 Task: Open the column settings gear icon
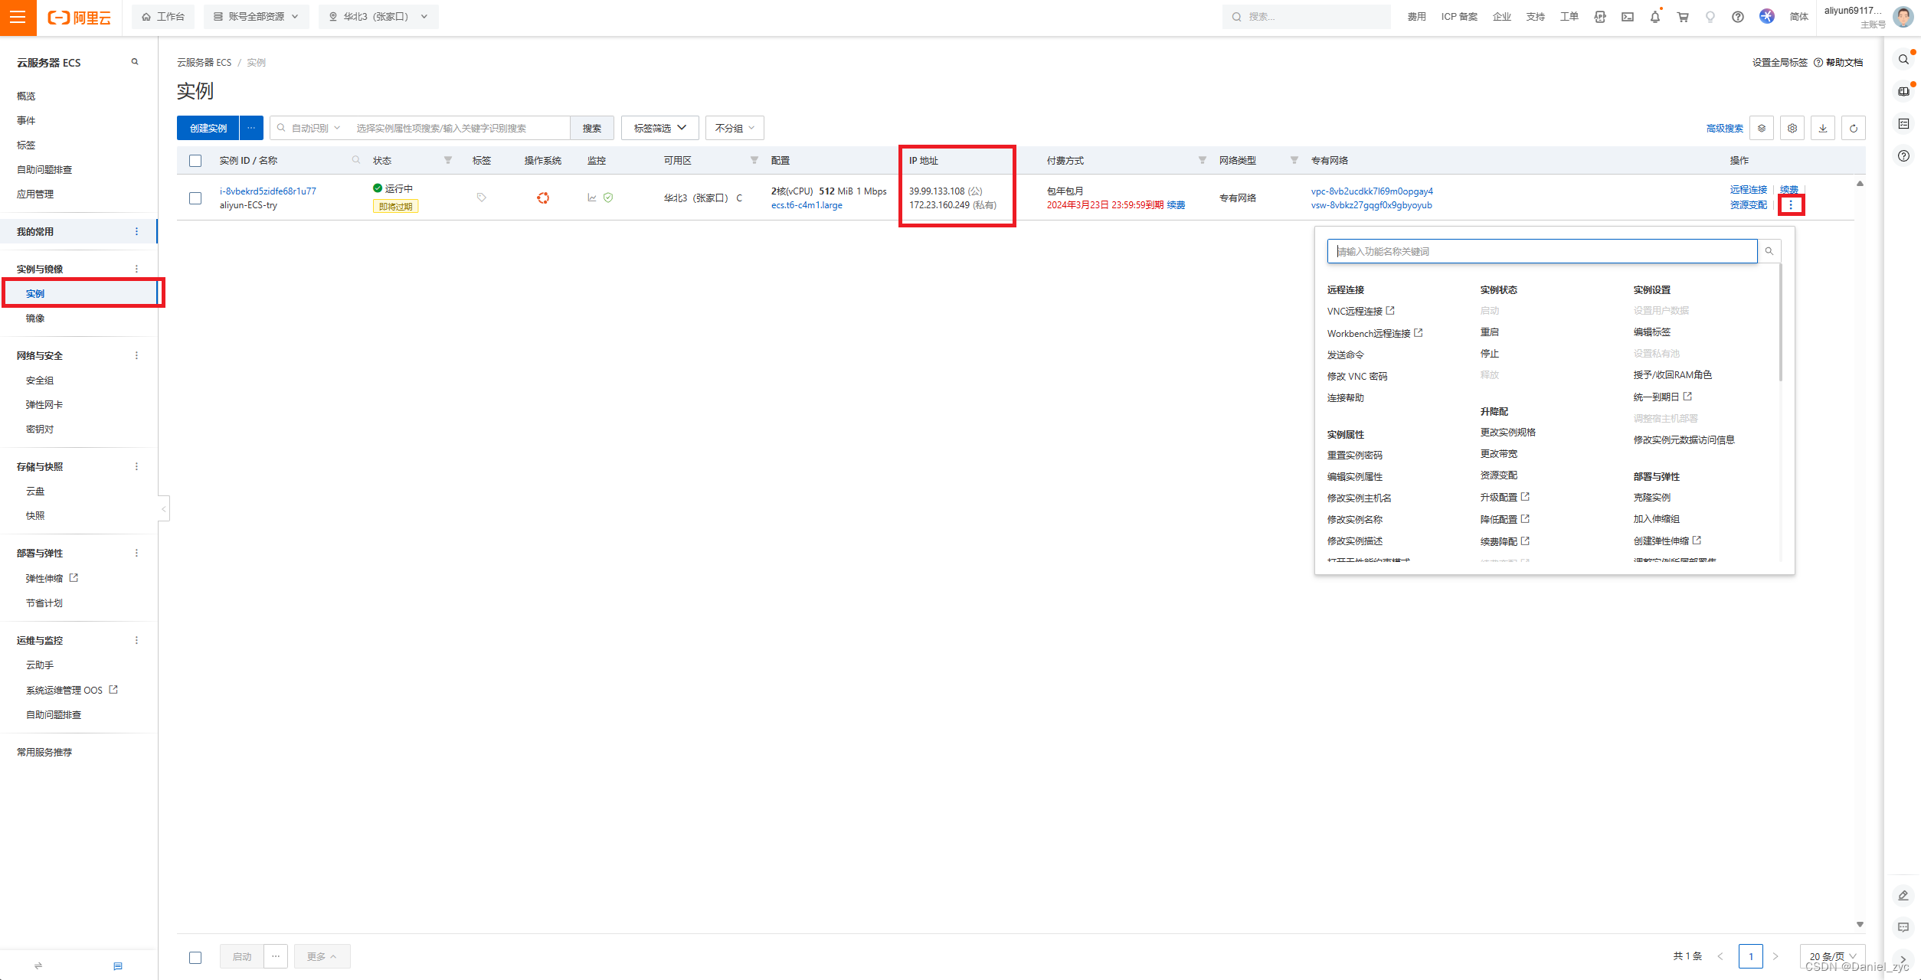tap(1792, 129)
